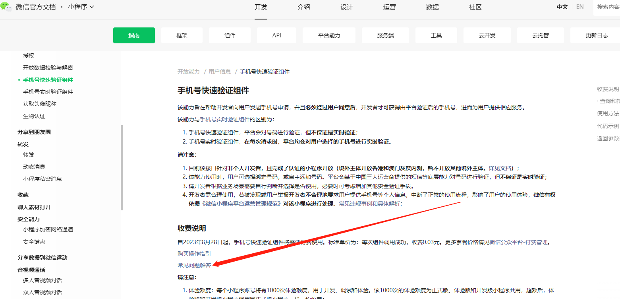620x299 pixels.
Task: Open 生物认证 sidebar item
Action: click(x=34, y=116)
